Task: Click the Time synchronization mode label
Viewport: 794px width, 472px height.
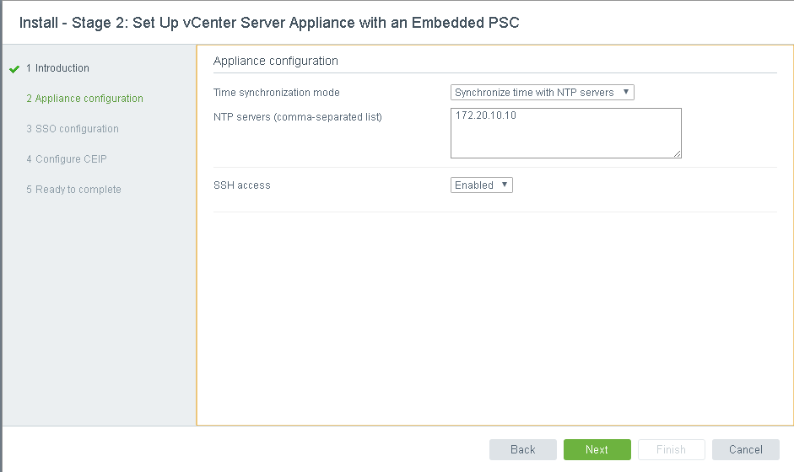Action: click(277, 93)
